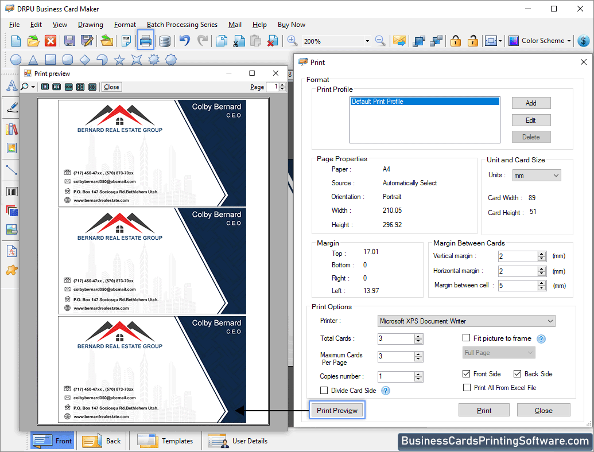
Task: Click the Redo arrow icon
Action: pyautogui.click(x=203, y=41)
